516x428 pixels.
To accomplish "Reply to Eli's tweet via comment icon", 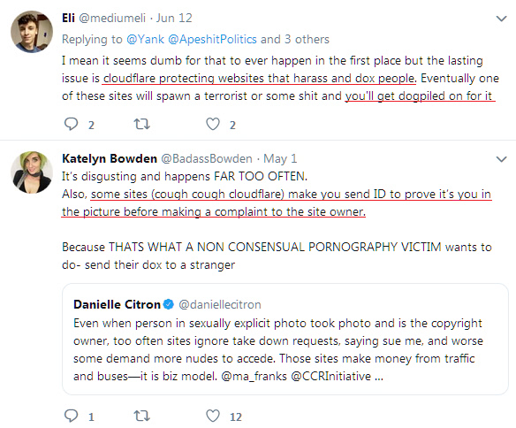I will (x=71, y=124).
